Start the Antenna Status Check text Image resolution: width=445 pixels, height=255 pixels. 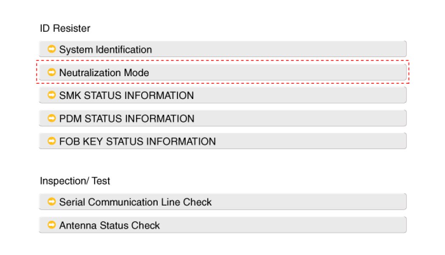(109, 225)
